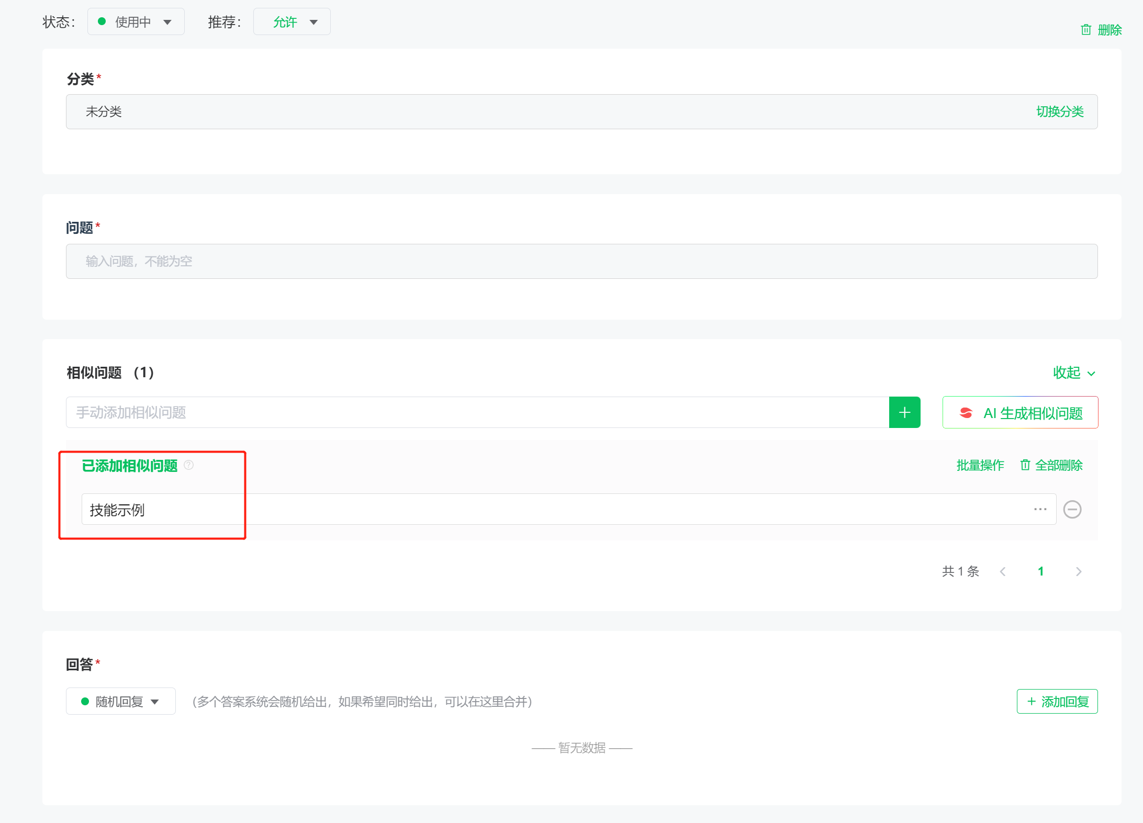The height and width of the screenshot is (823, 1143).
Task: Click the 全部删除 trash icon
Action: coord(1025,465)
